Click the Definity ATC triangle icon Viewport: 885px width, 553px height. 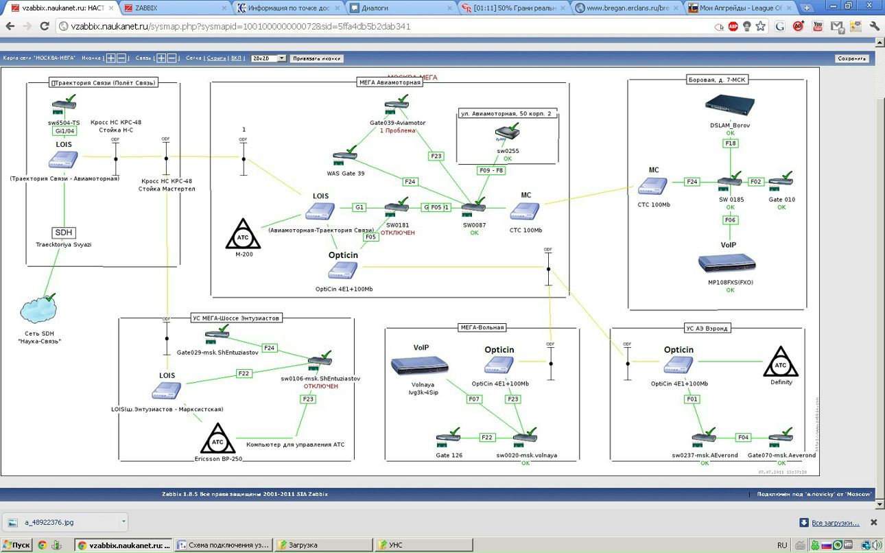(781, 362)
